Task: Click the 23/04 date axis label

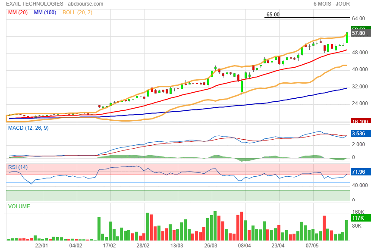Action: (278, 246)
